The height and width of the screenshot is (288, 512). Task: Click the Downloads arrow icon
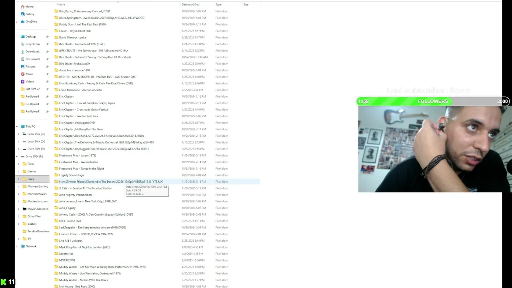(23, 52)
